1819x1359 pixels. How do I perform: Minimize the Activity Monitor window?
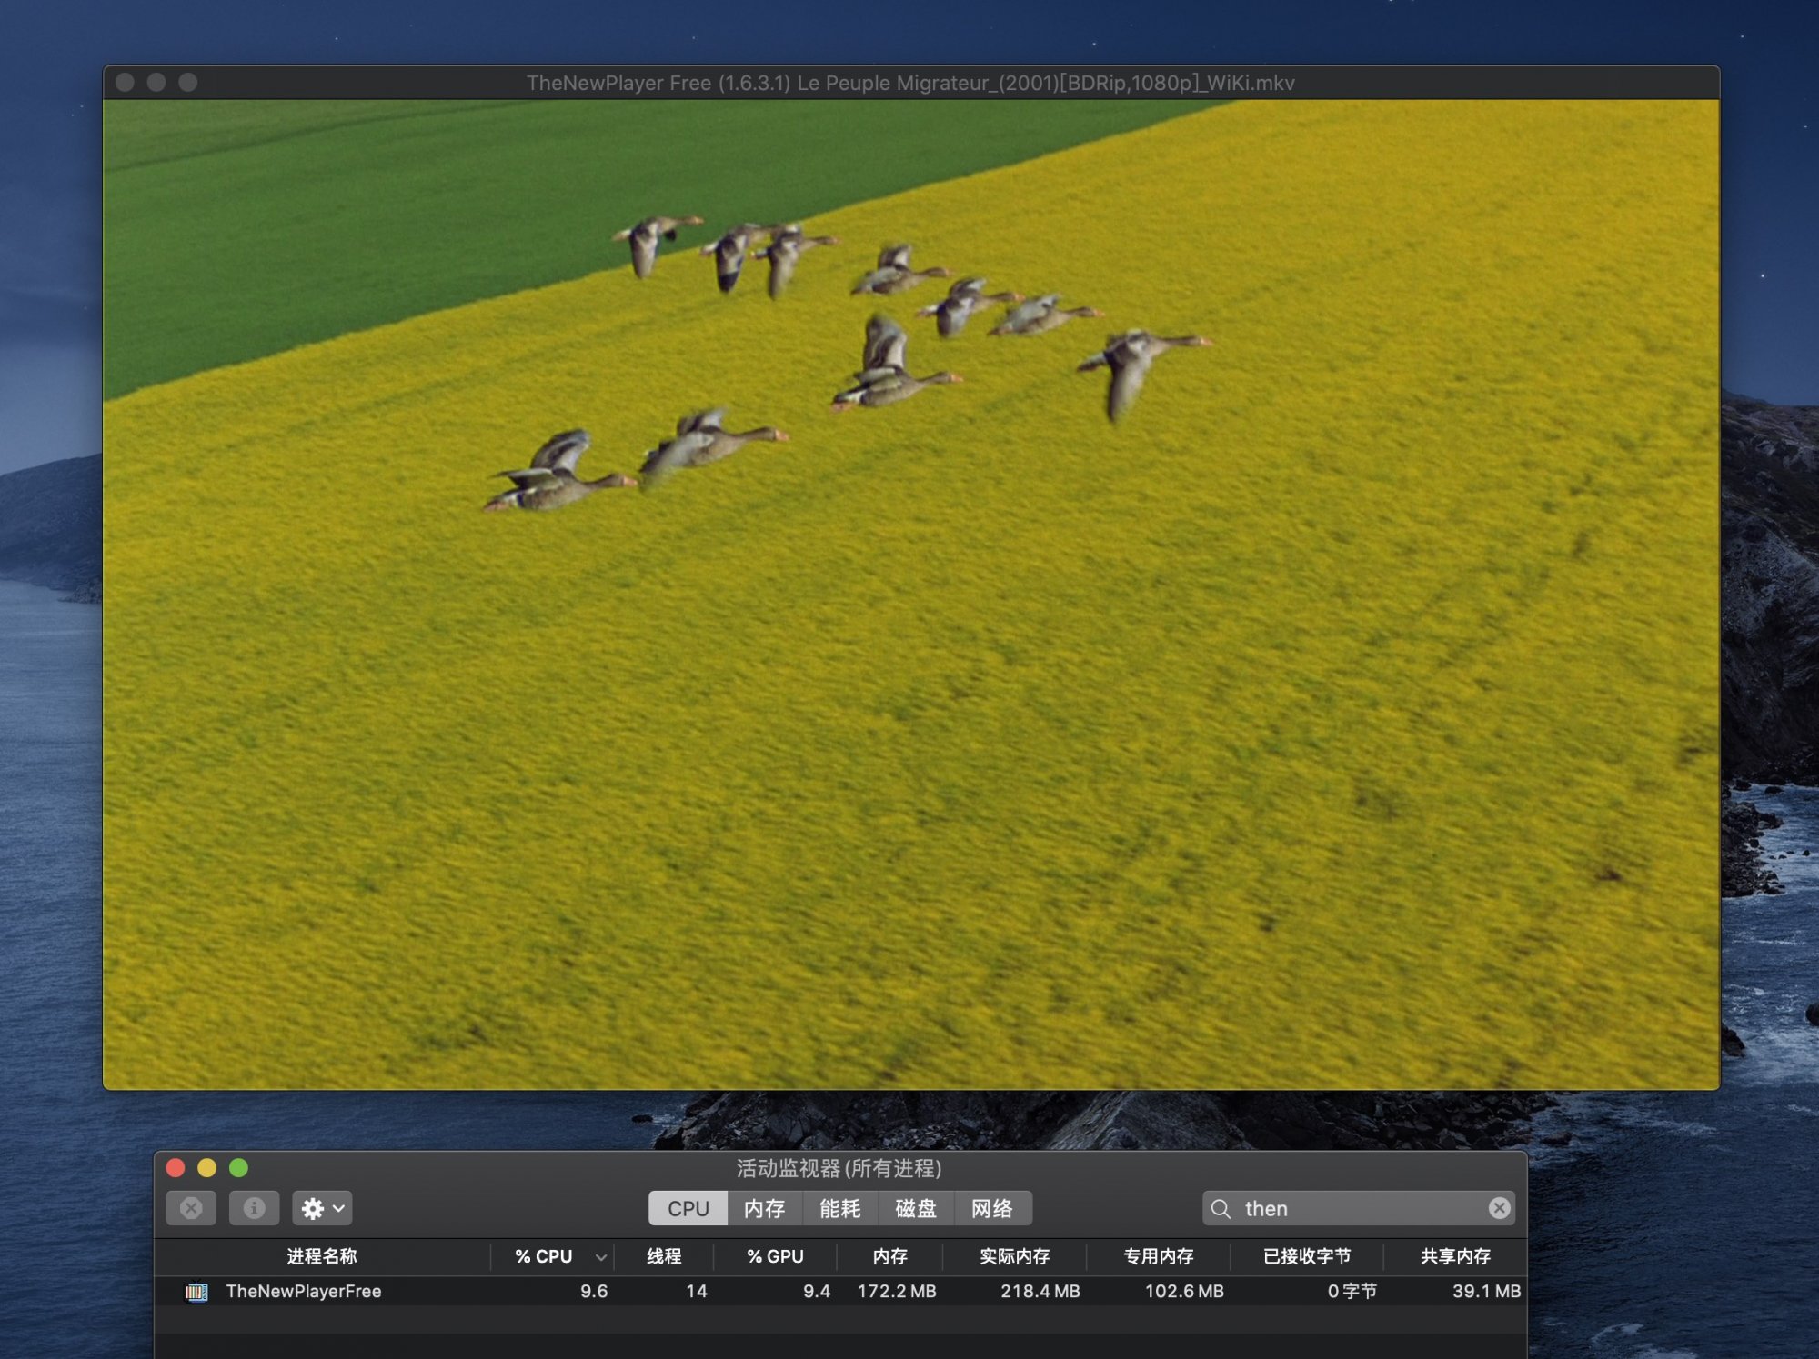coord(207,1168)
